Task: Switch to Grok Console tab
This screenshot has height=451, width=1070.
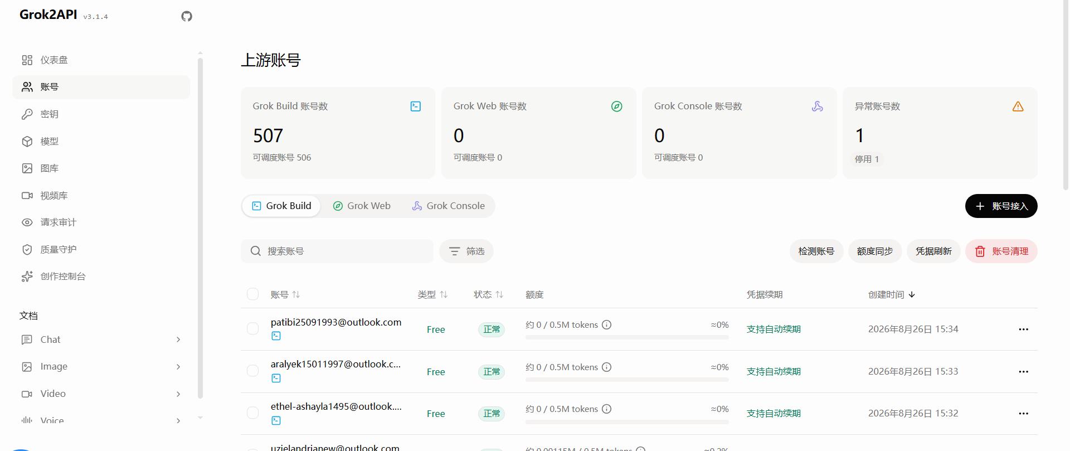Action: [449, 206]
